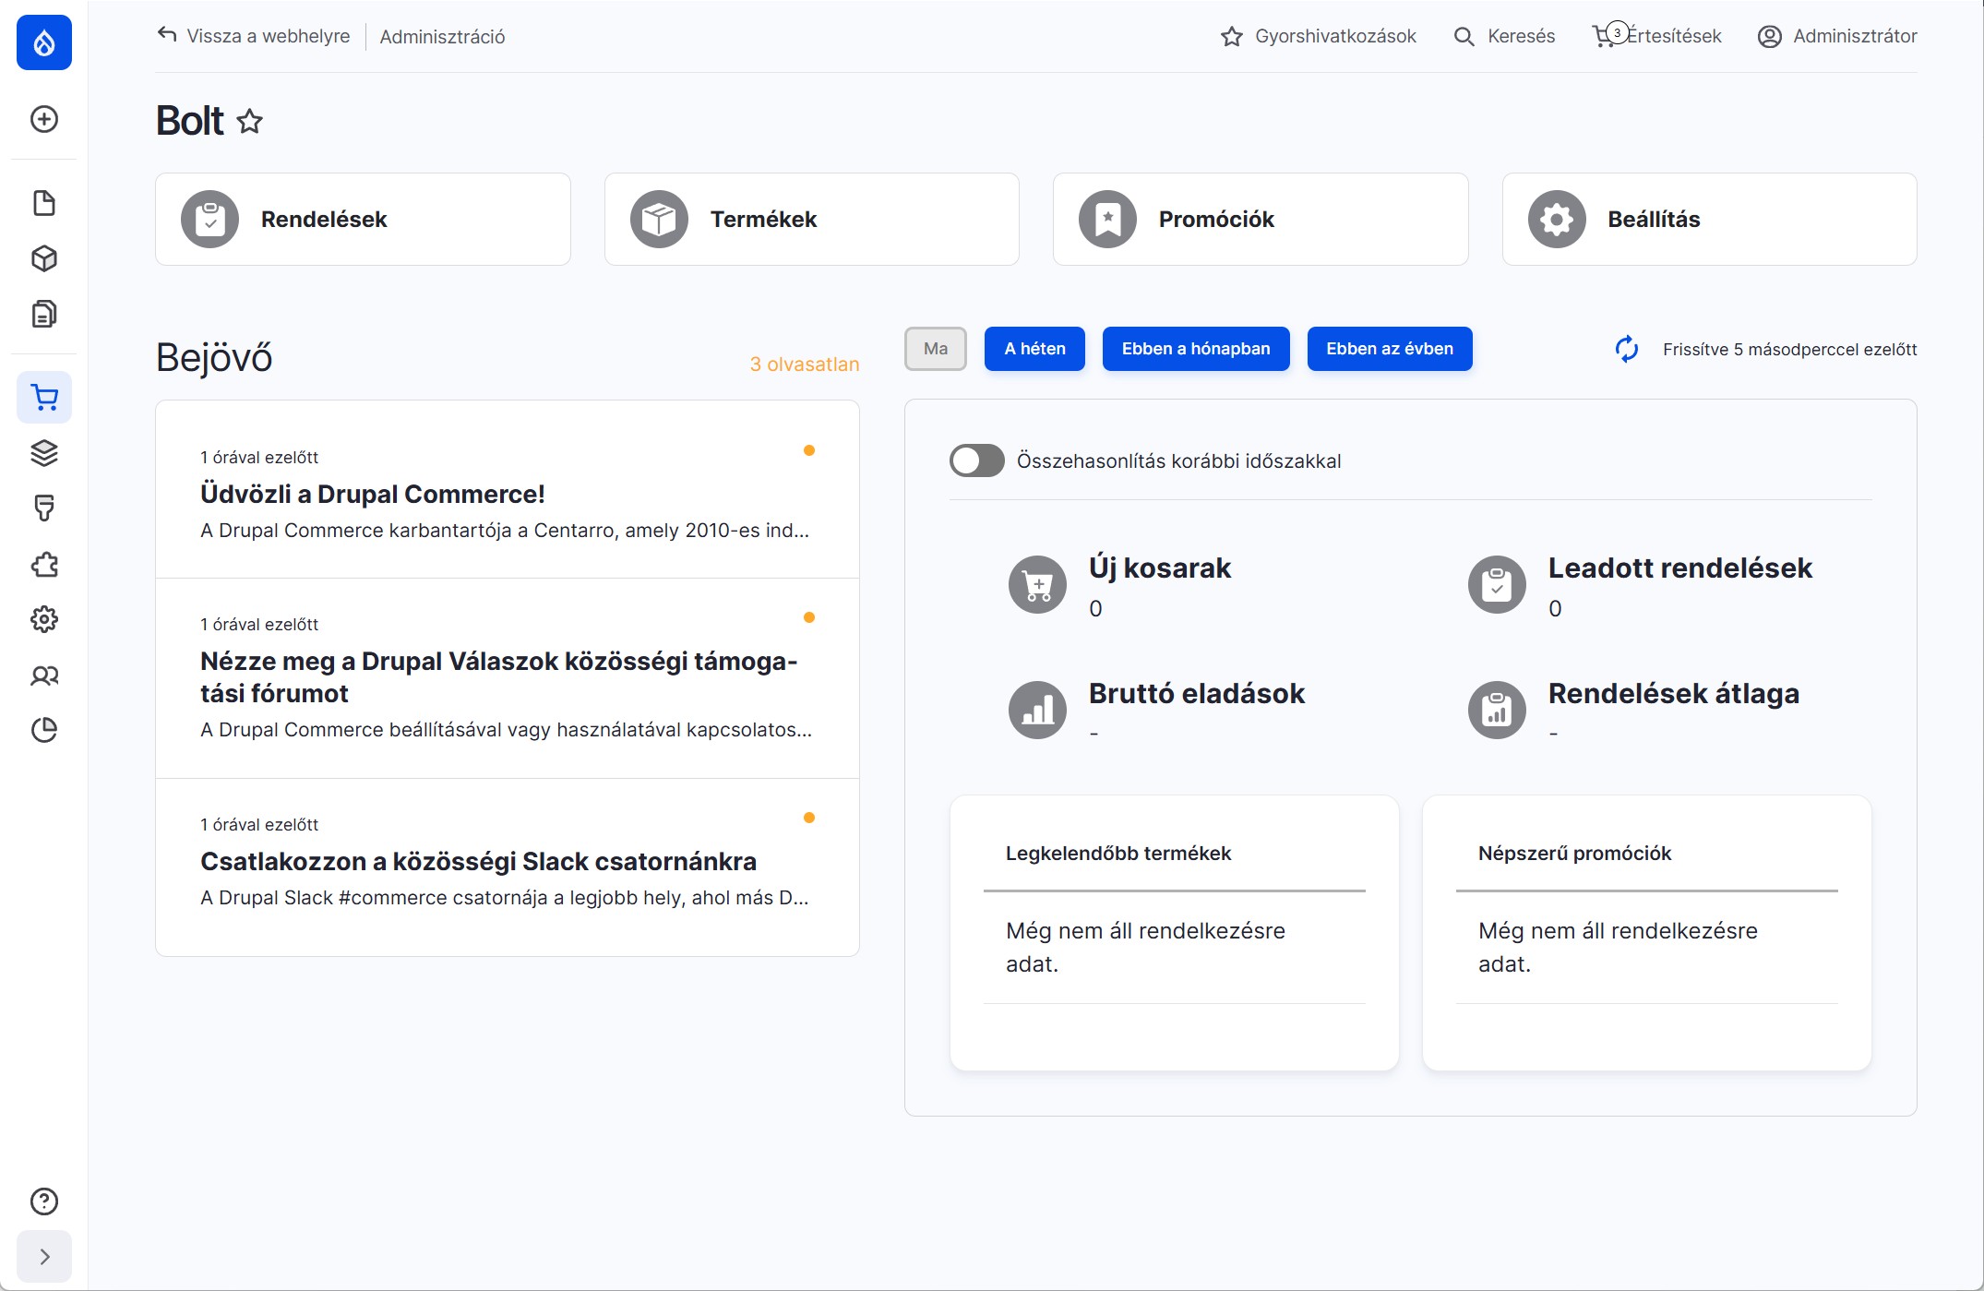Toggle Összehasonlítás korábbi időszakkal switch
The height and width of the screenshot is (1291, 1984).
tap(977, 460)
